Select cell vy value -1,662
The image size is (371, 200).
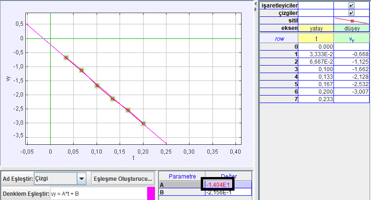[352, 69]
